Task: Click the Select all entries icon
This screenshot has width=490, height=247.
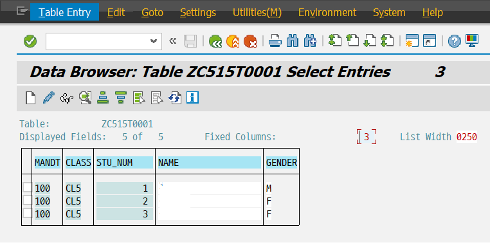Action: coord(139,98)
